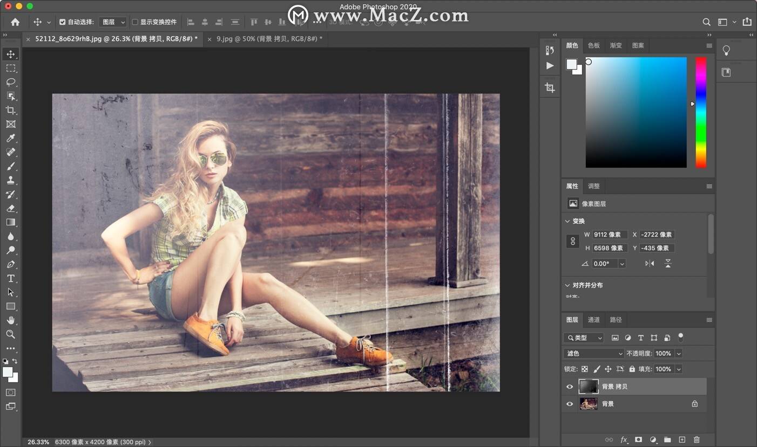The width and height of the screenshot is (757, 447).
Task: Add a layer mask
Action: (638, 439)
